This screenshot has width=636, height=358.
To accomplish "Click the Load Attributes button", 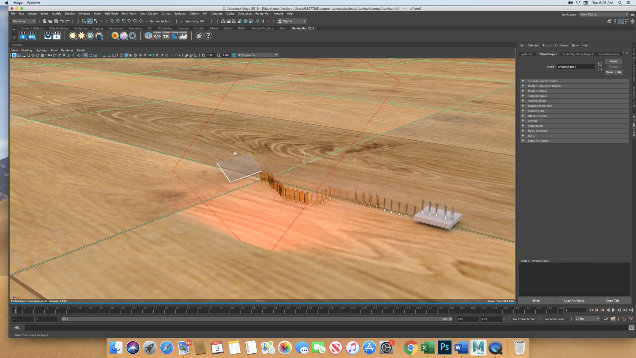I will coord(574,301).
